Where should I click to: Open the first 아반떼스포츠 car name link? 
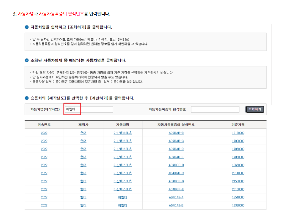coord(123,133)
